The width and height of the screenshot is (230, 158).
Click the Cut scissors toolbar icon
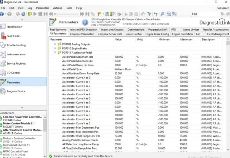point(125,14)
